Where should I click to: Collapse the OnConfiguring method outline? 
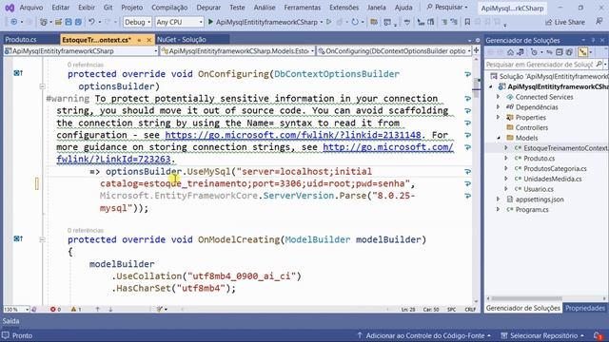pyautogui.click(x=42, y=86)
